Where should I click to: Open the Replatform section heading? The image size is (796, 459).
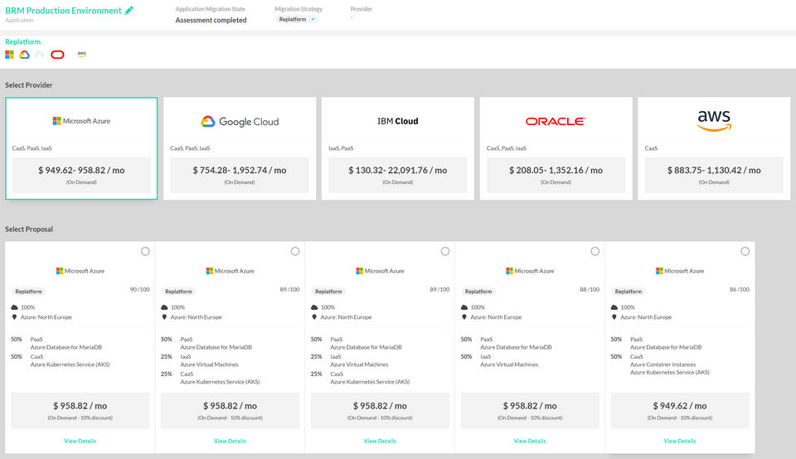click(x=23, y=41)
